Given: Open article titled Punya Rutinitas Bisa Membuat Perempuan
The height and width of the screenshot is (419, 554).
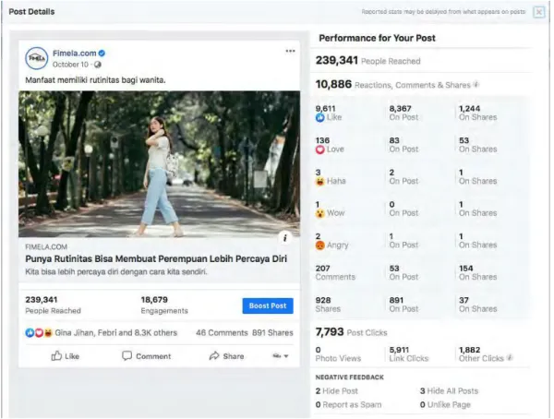Looking at the screenshot, I should coord(156,259).
